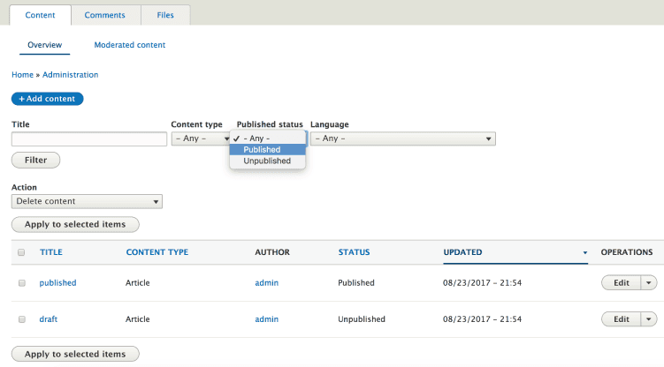
Task: Tick the select-all checkbox in table header
Action: [x=21, y=253]
